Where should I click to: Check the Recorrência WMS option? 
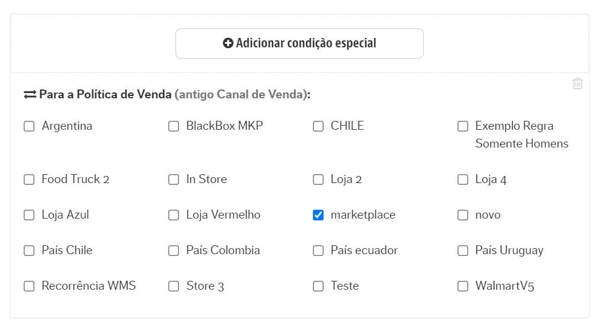[x=29, y=286]
